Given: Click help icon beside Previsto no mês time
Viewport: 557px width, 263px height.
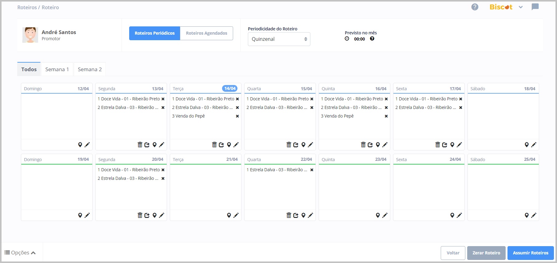Looking at the screenshot, I should click(372, 39).
